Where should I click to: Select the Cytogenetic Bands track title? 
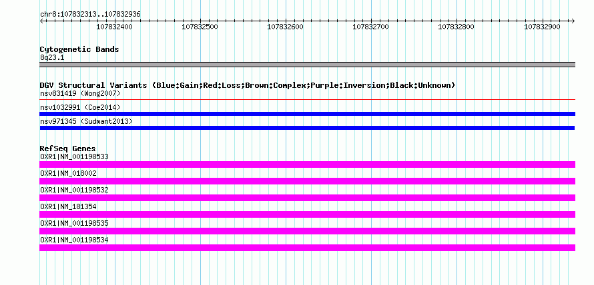coord(79,49)
